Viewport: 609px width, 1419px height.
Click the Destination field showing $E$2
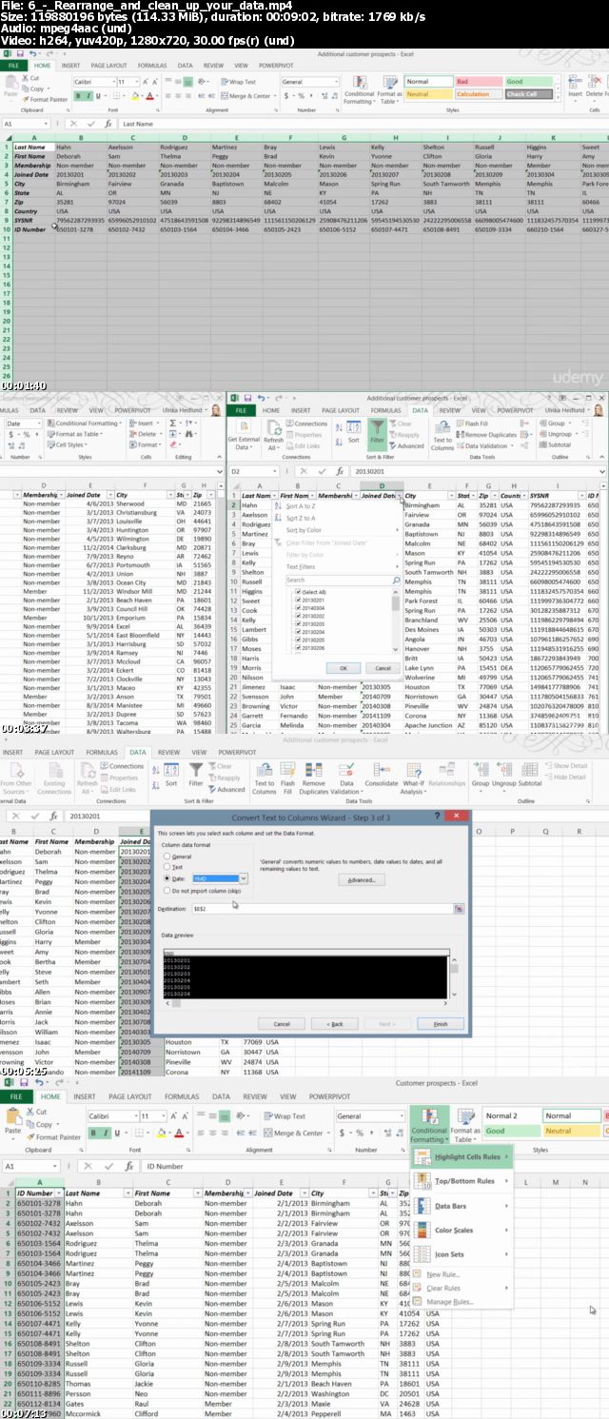[x=323, y=909]
